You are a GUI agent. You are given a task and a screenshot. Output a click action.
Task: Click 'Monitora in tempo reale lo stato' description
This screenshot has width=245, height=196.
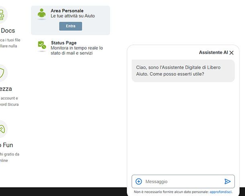tap(77, 51)
